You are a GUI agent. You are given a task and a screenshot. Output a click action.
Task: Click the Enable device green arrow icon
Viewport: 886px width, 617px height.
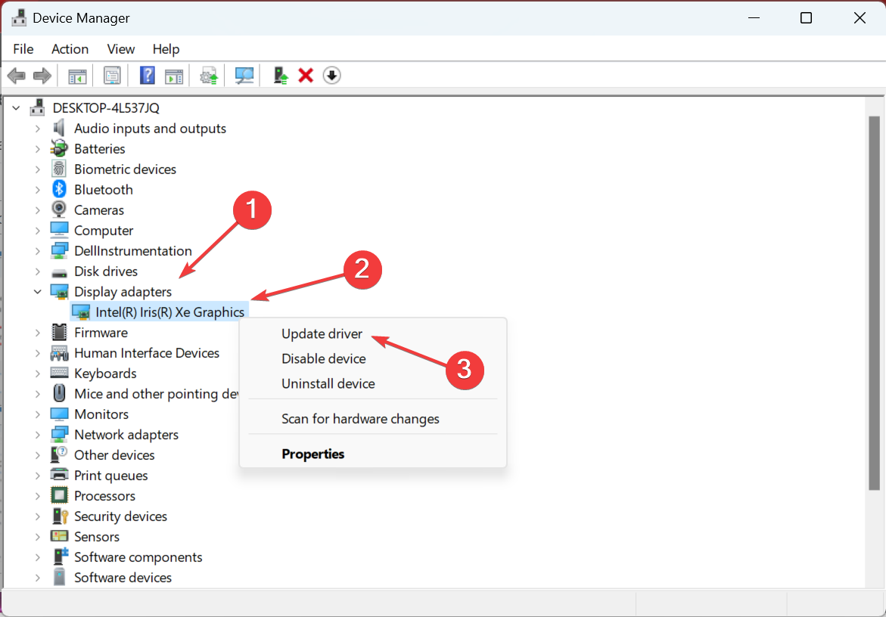[280, 75]
